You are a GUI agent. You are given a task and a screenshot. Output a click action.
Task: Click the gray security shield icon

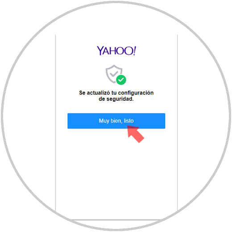(x=114, y=74)
